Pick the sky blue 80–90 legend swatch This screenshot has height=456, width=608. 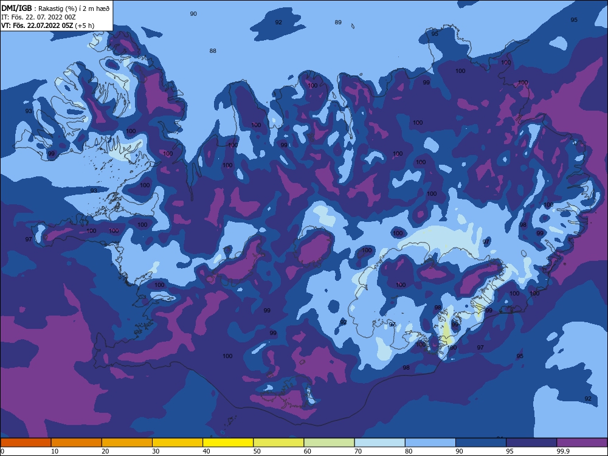coord(430,443)
